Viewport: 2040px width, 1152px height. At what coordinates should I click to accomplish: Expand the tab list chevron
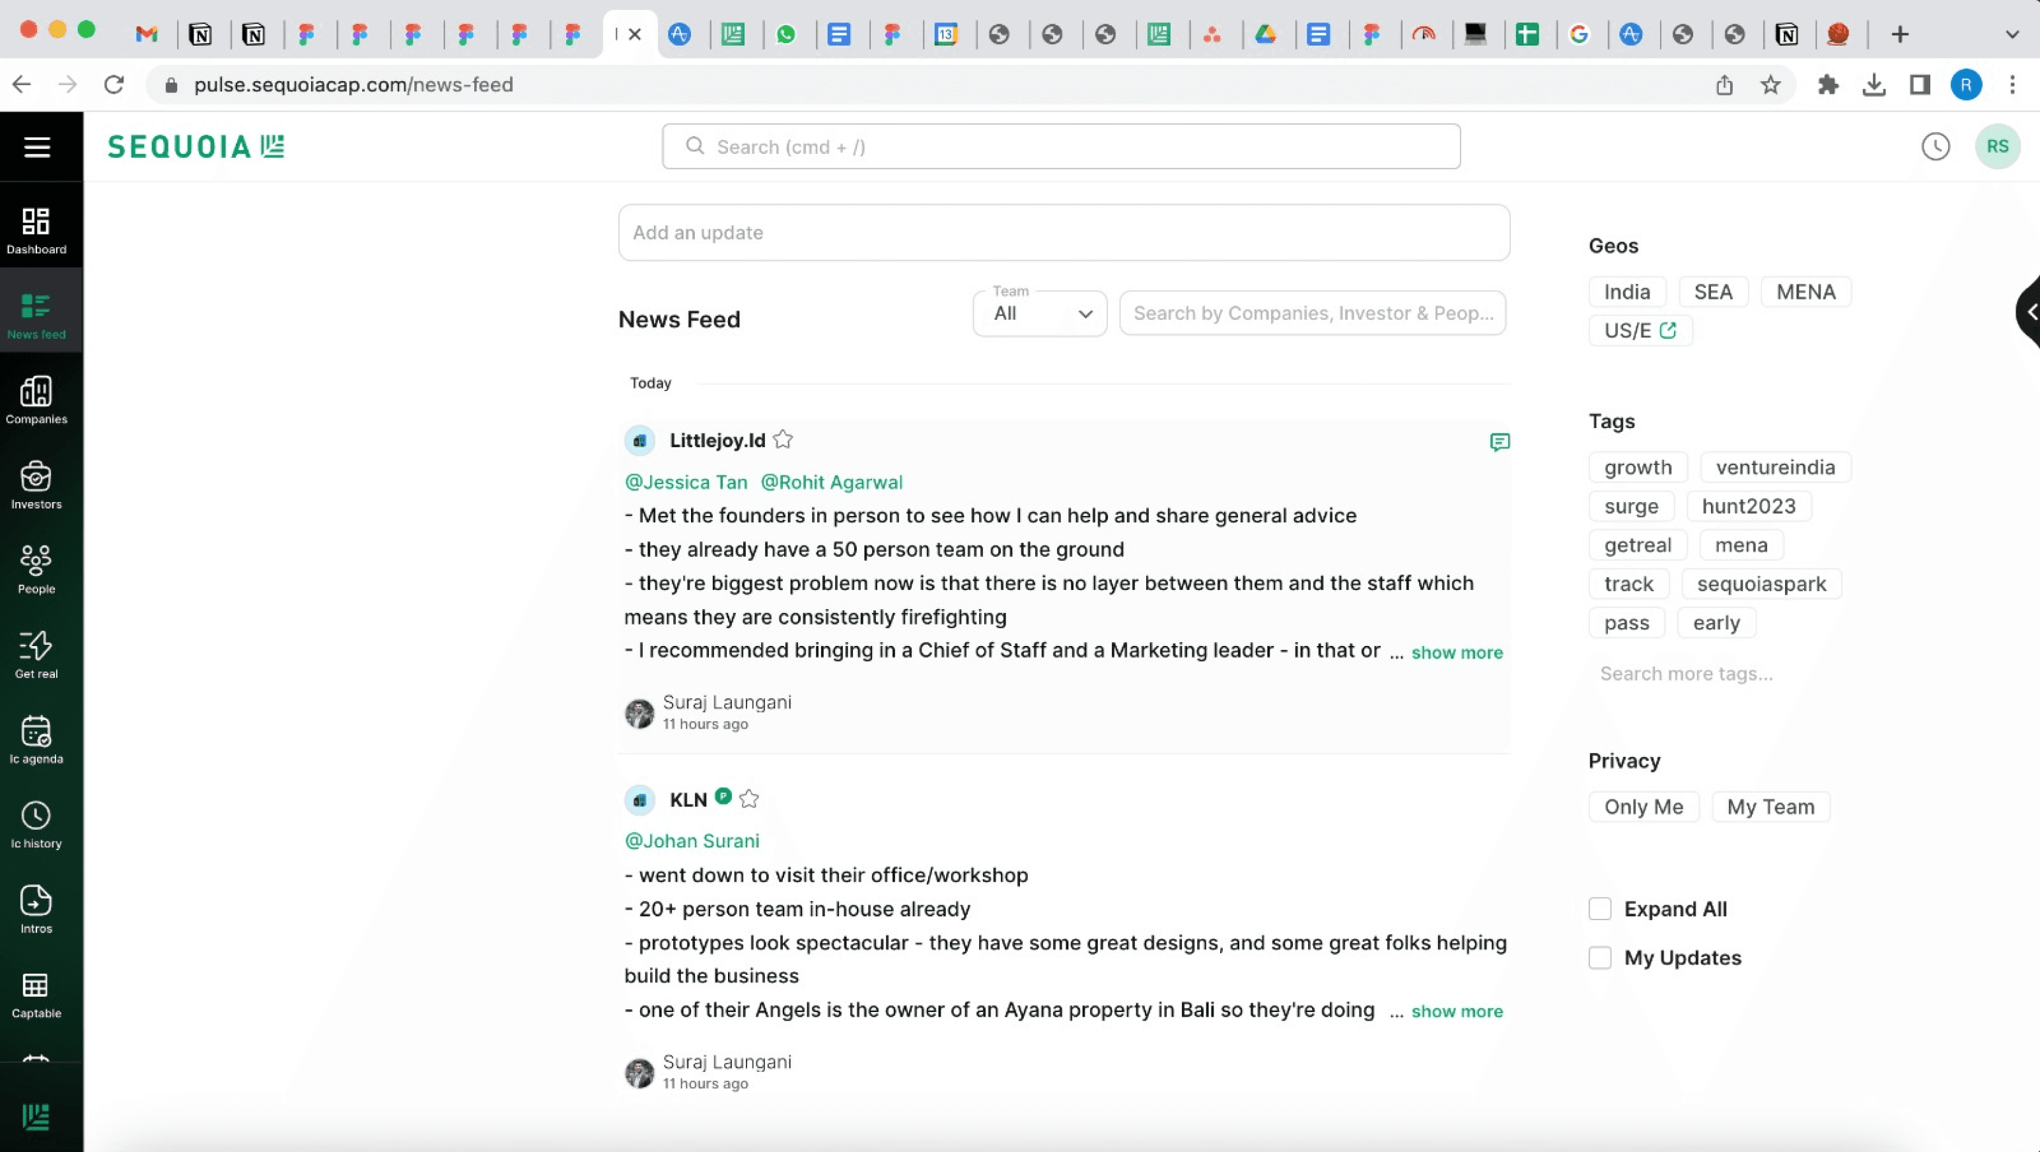[2012, 34]
